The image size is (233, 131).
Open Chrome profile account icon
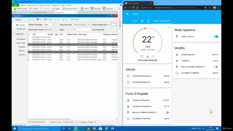click(214, 8)
